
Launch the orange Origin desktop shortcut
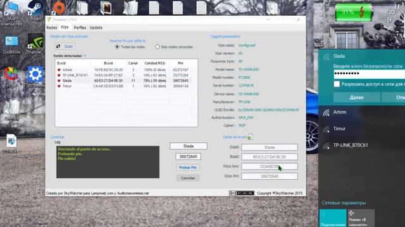pyautogui.click(x=59, y=8)
